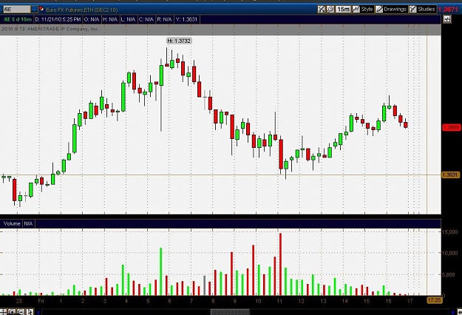
Task: Click the magnifier zoom icon in top toolbar
Action: coord(330,10)
